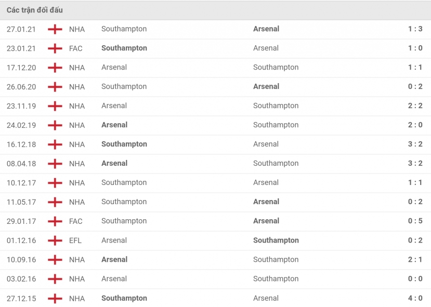Click England flag icon on 26.06.20 row
The image size is (431, 307).
[x=55, y=87]
